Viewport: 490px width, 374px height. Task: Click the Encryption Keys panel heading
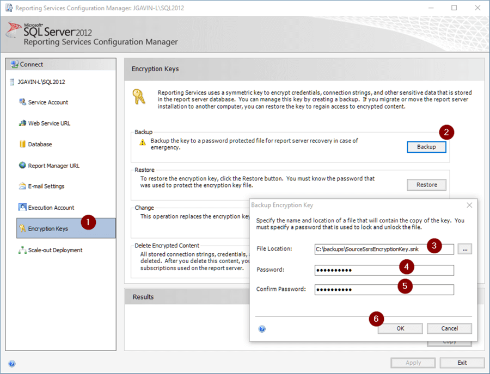click(x=155, y=69)
